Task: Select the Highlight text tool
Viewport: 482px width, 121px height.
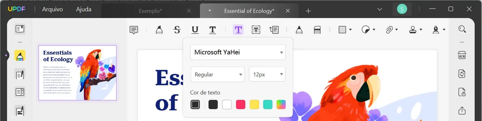Action: [x=159, y=30]
